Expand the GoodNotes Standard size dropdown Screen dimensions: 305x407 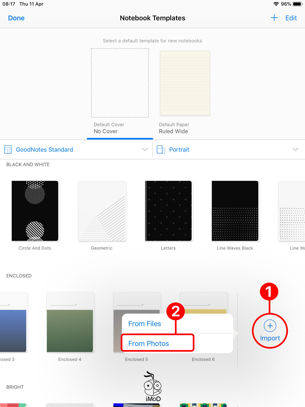click(x=145, y=149)
